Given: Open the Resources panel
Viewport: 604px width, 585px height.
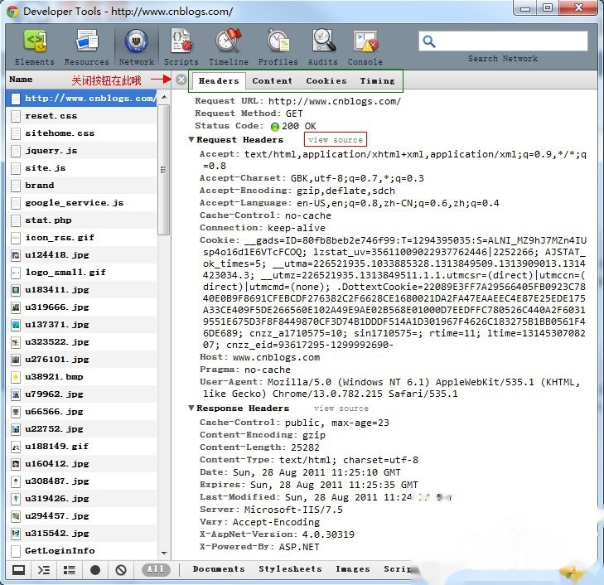Looking at the screenshot, I should click(87, 47).
